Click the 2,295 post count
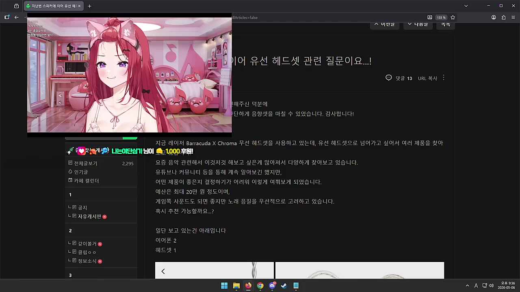The height and width of the screenshot is (292, 520). (x=128, y=163)
